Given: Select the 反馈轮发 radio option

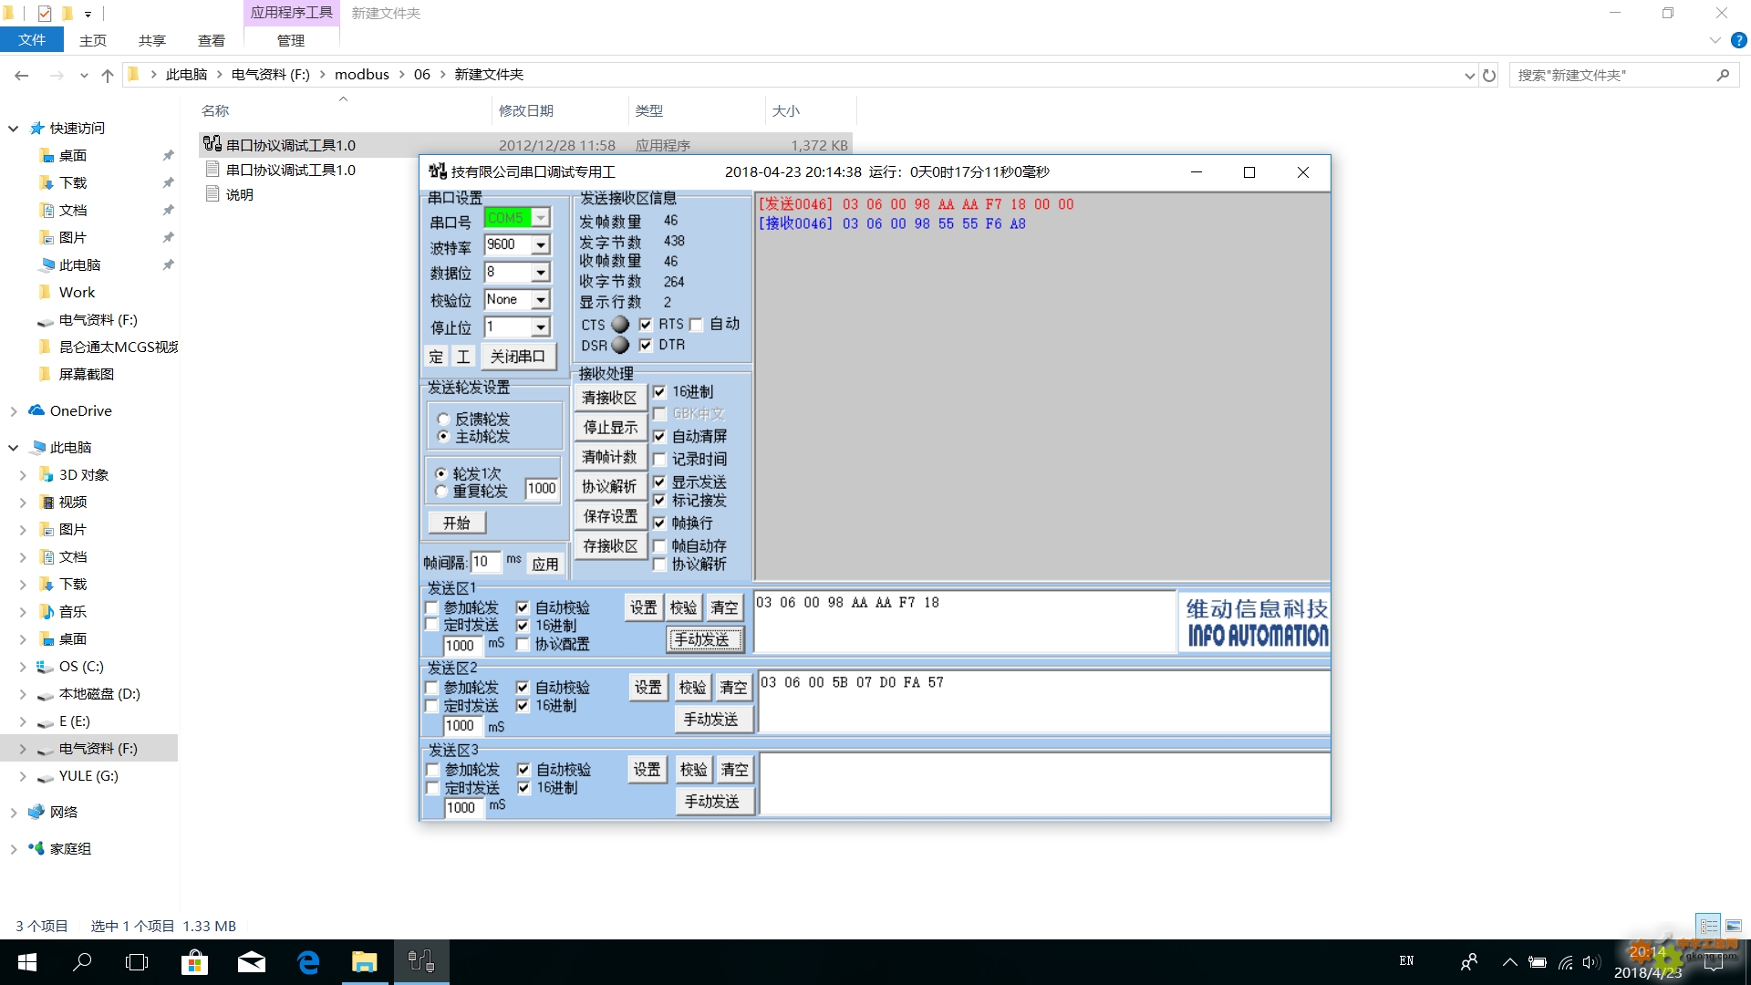Looking at the screenshot, I should pyautogui.click(x=443, y=420).
